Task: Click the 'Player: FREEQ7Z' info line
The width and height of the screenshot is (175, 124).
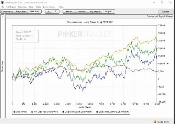Action: (x=23, y=32)
